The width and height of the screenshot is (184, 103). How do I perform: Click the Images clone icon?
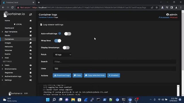coord(30,43)
